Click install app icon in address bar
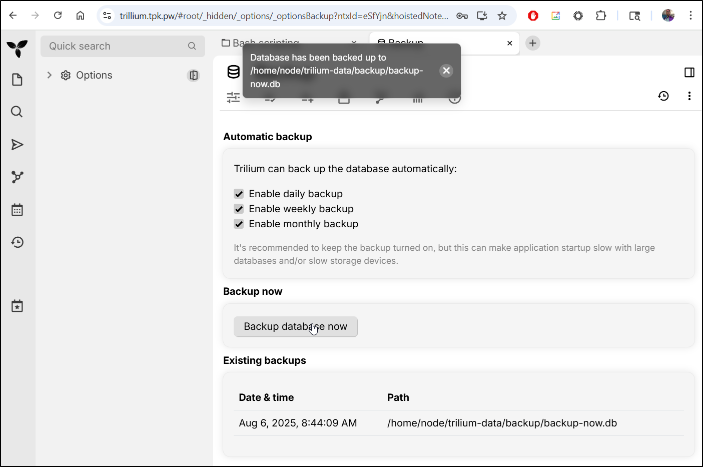Viewport: 703px width, 467px height. 482,16
